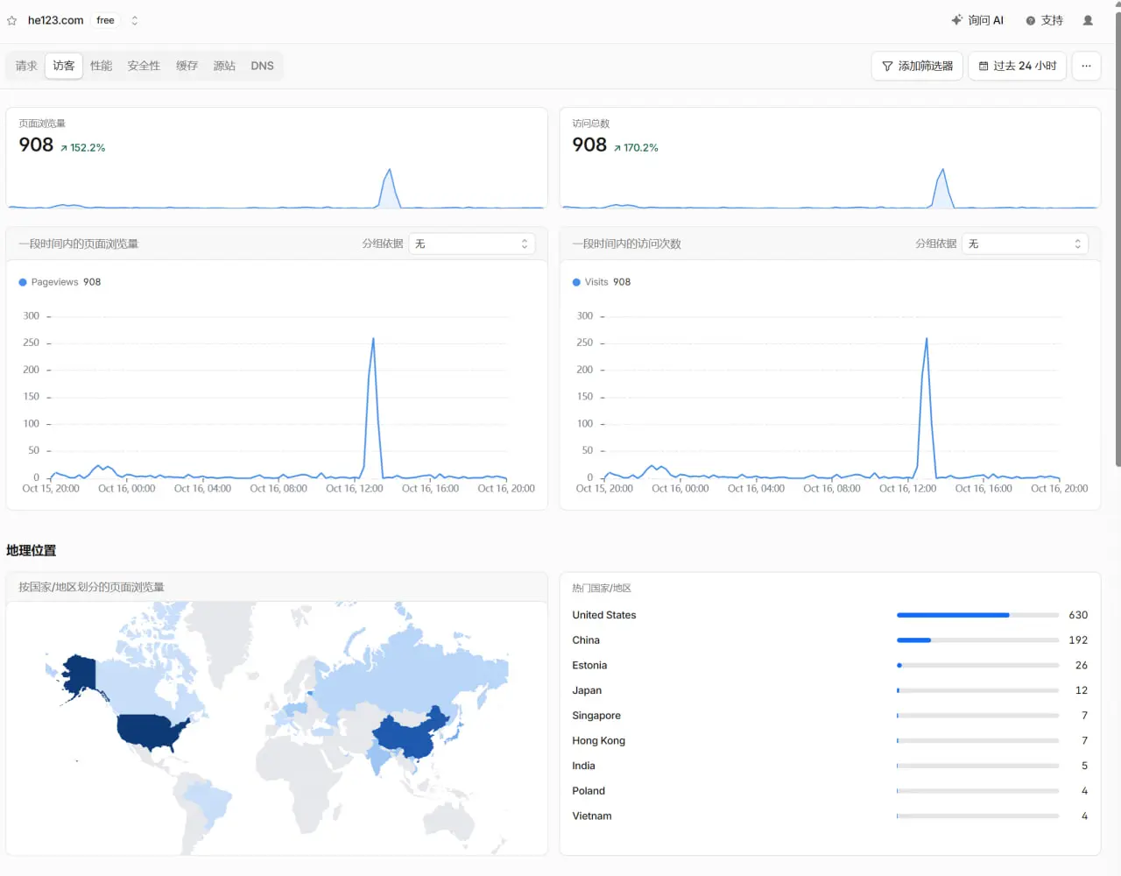Image resolution: width=1121 pixels, height=876 pixels.
Task: Select the 访客 tab
Action: point(64,66)
